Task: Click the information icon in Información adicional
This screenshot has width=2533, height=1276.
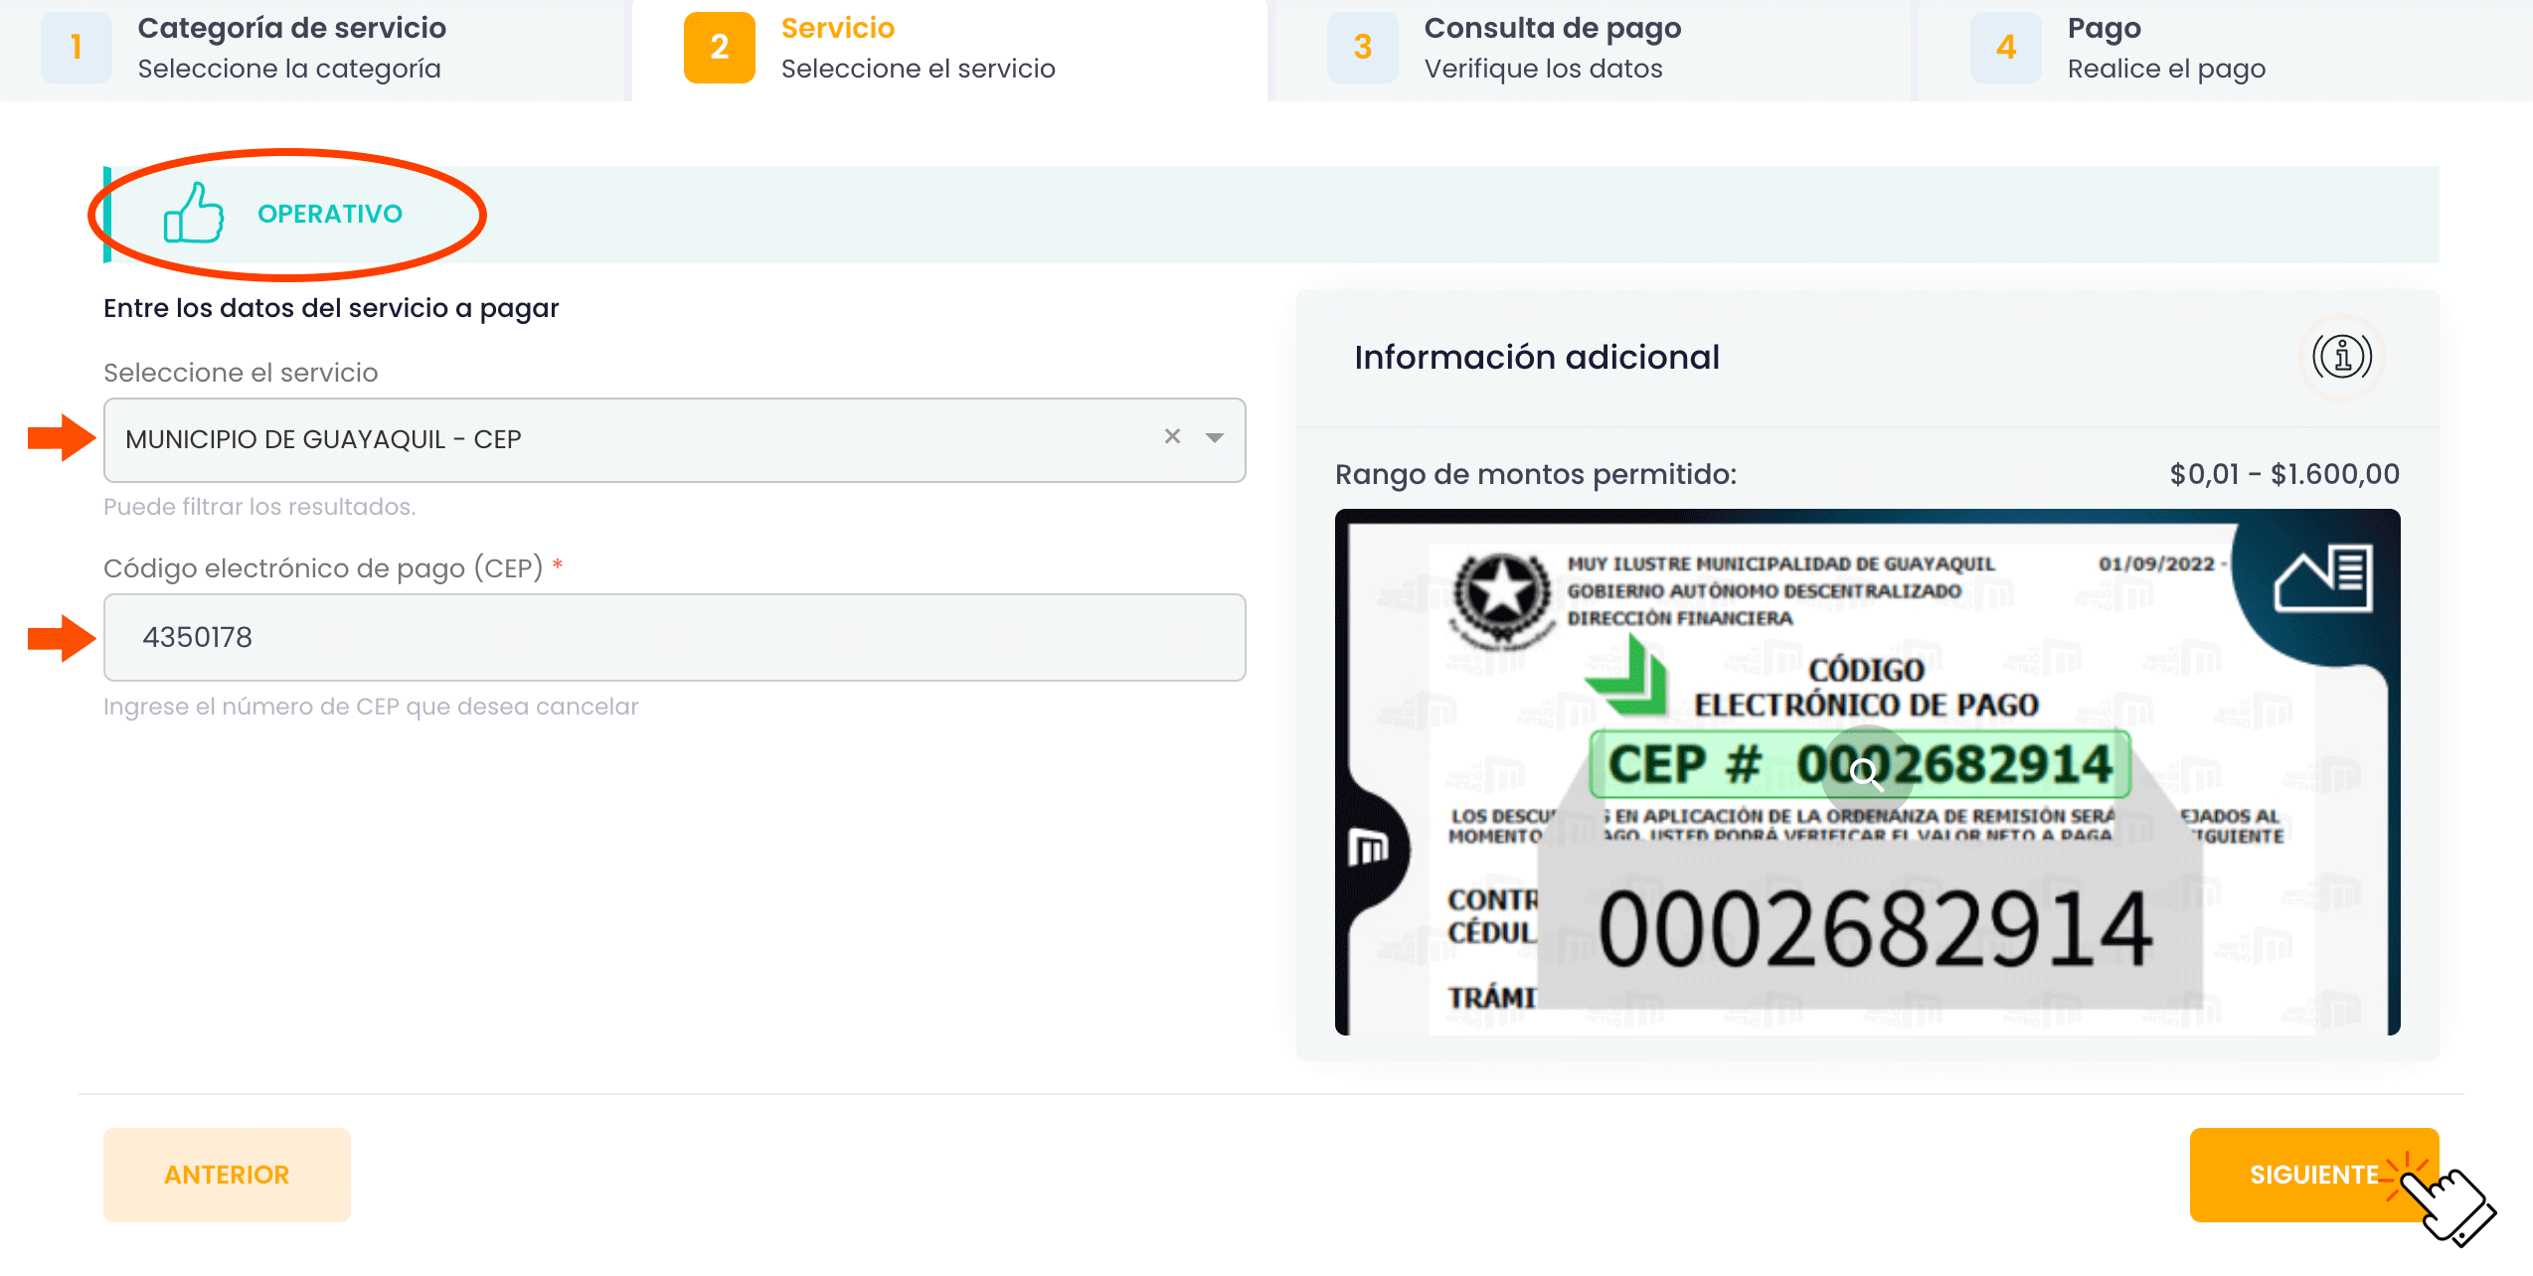Action: point(2342,357)
